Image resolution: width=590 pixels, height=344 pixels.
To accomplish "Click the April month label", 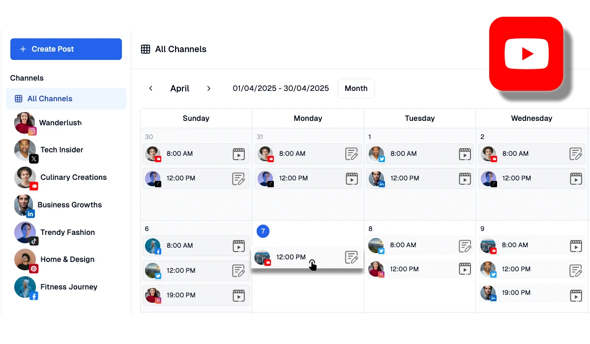I will [180, 88].
